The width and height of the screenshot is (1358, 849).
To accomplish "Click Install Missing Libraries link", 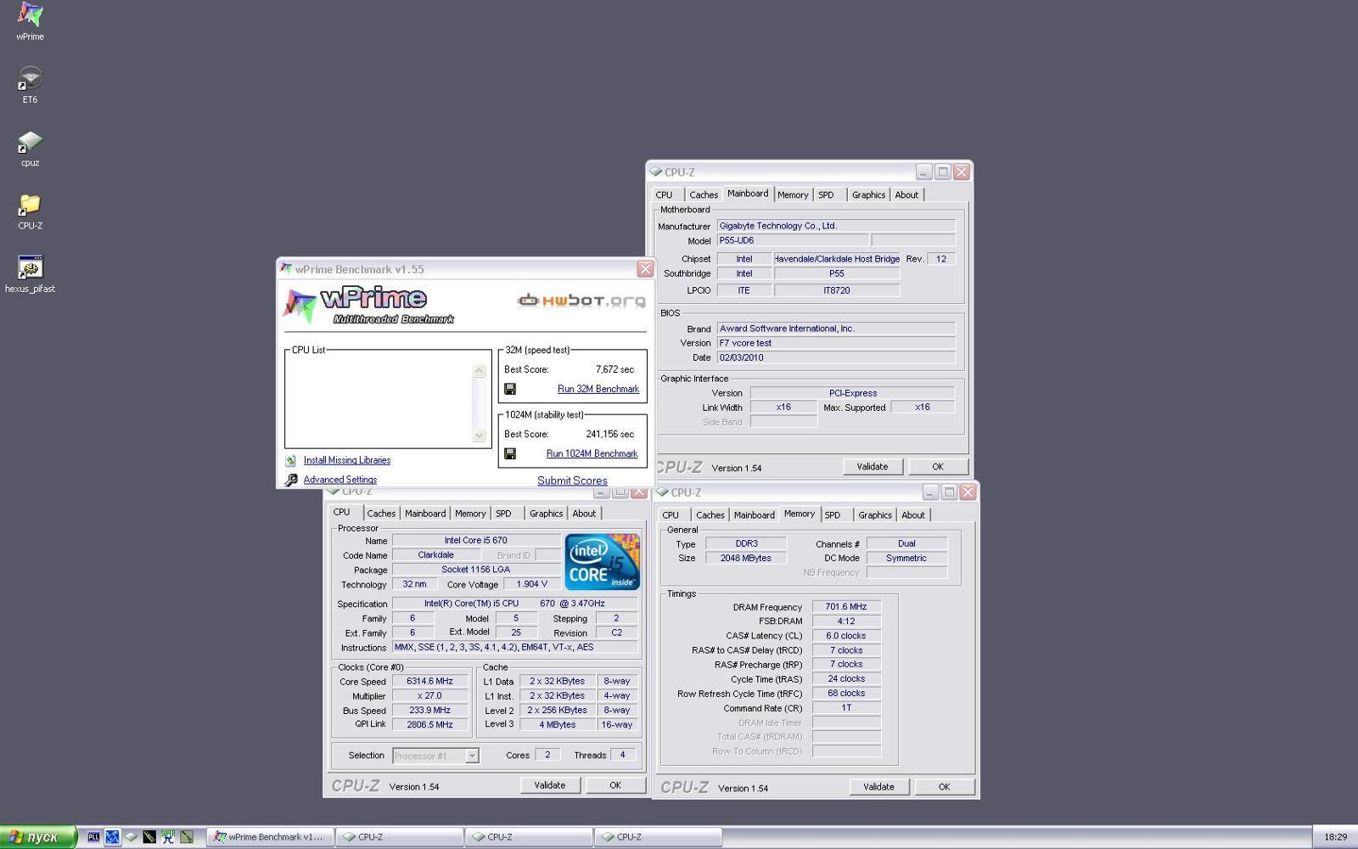I will [x=347, y=460].
